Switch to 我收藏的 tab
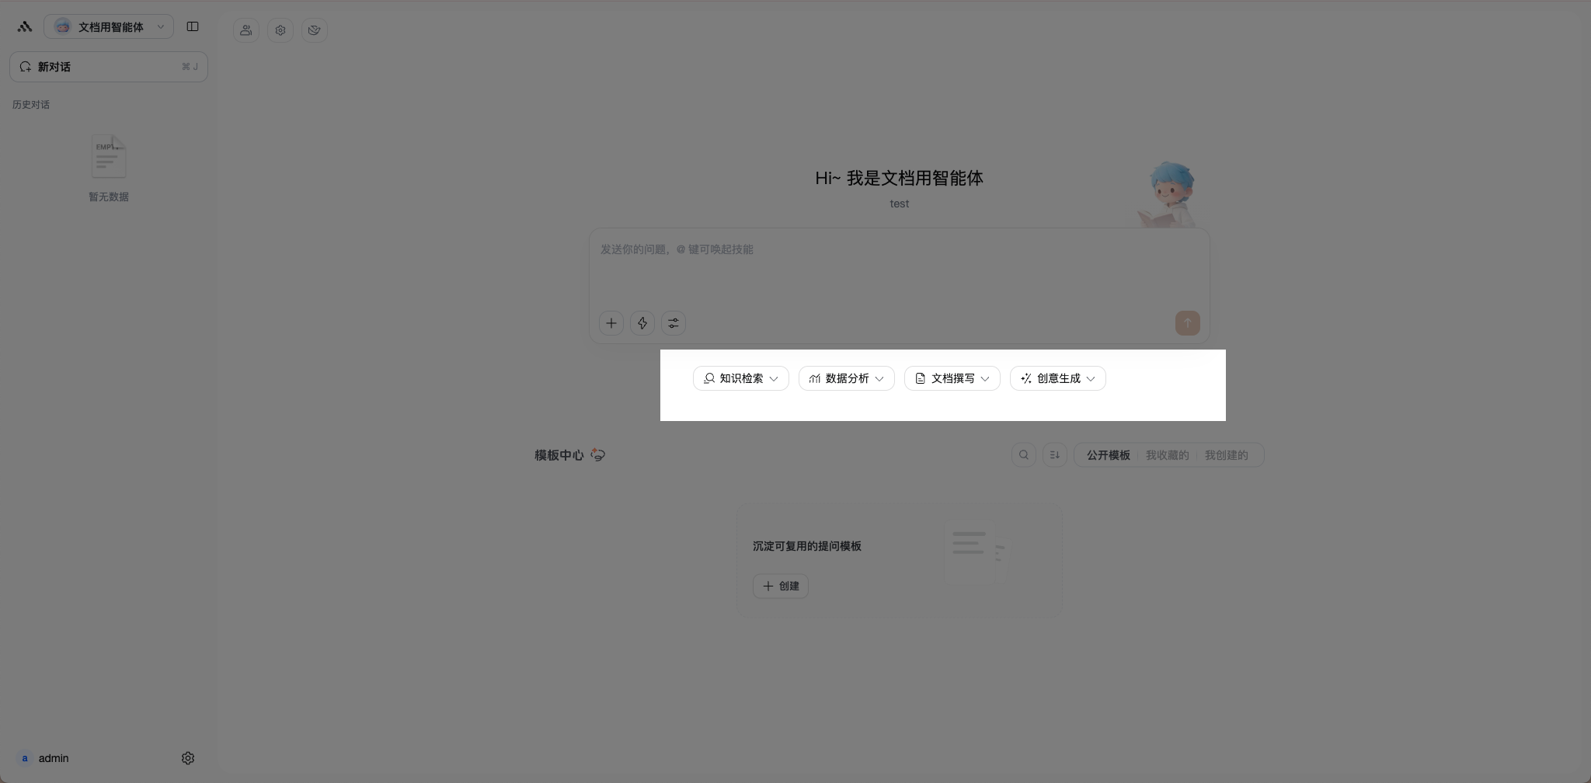Image resolution: width=1591 pixels, height=783 pixels. pos(1168,455)
